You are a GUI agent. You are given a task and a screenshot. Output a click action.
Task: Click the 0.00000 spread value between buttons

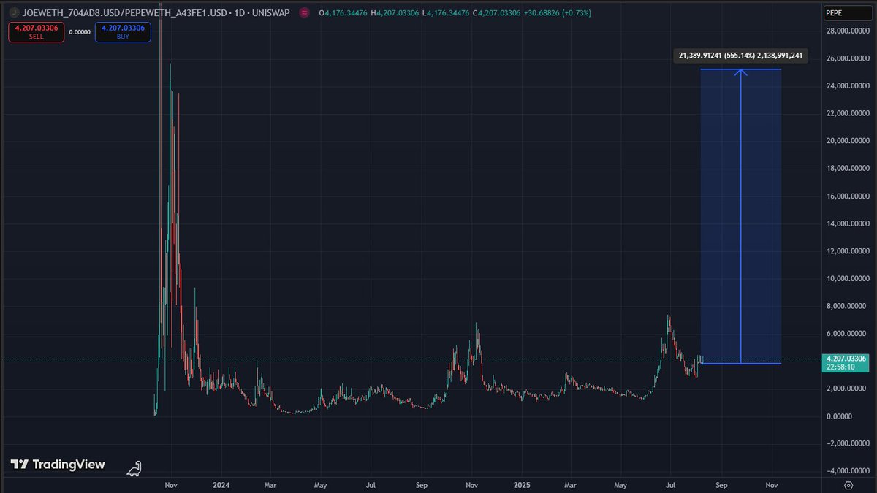[x=80, y=31]
